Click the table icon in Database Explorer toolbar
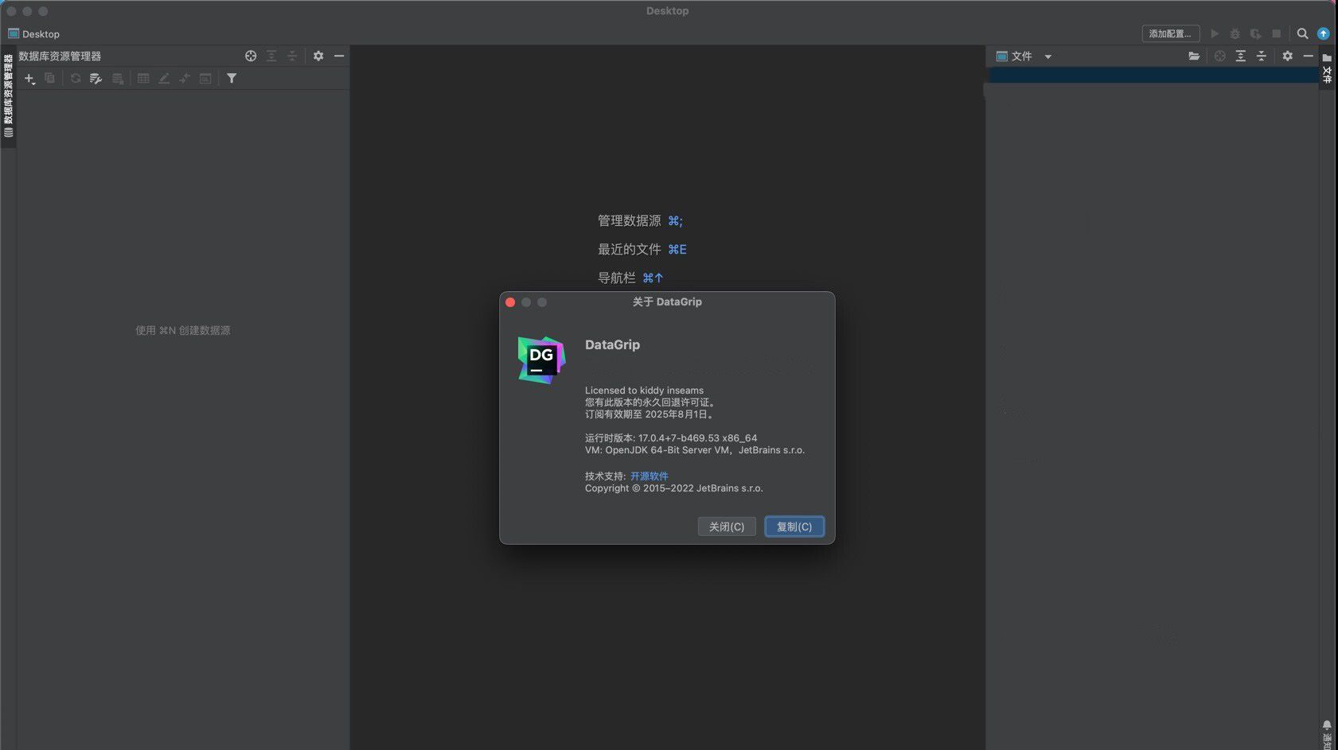The height and width of the screenshot is (750, 1338). 144,78
